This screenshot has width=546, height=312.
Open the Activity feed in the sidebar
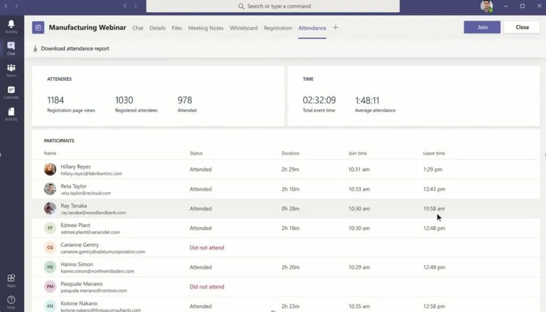click(x=11, y=26)
